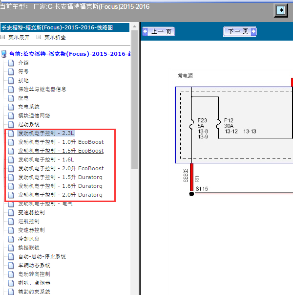This screenshot has width=293, height=295.
Task: Select 发动机电子控制 - 2.3L entry
Action: tap(46, 133)
